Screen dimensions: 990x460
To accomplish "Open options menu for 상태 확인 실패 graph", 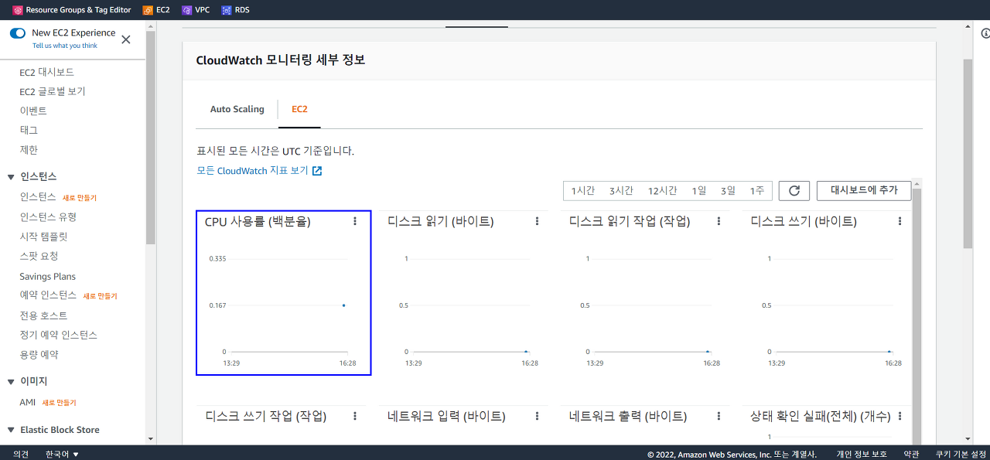I will [x=900, y=416].
